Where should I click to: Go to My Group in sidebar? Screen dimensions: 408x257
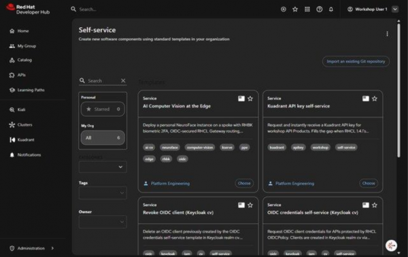coord(22,46)
